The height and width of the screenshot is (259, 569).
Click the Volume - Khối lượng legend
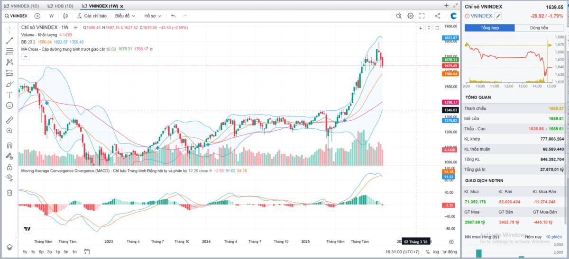coord(39,35)
